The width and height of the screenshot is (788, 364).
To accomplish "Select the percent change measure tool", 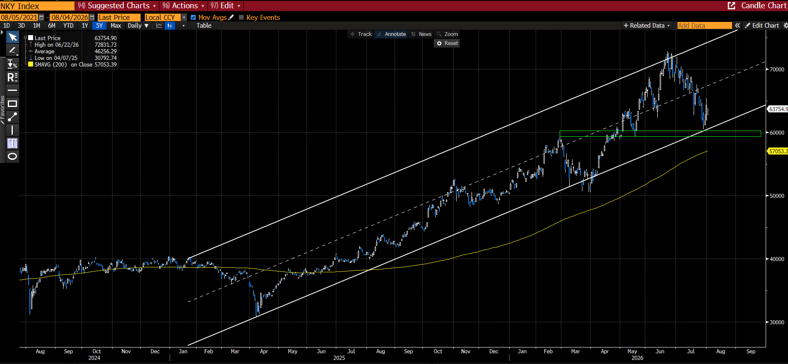I will (12, 64).
